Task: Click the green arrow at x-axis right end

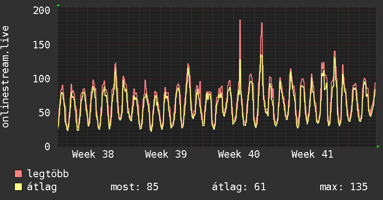Action: [x=378, y=147]
